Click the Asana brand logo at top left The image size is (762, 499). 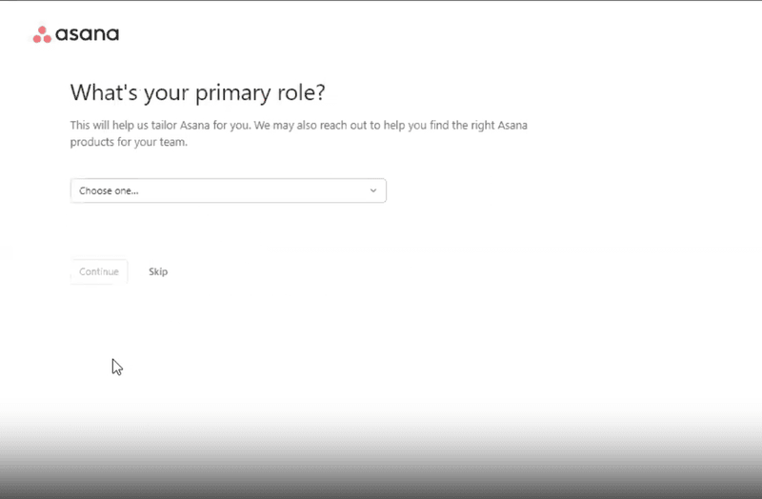76,35
